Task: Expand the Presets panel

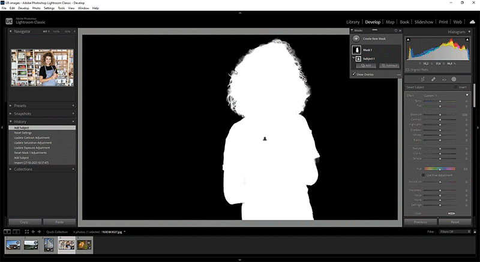Action: click(x=11, y=106)
